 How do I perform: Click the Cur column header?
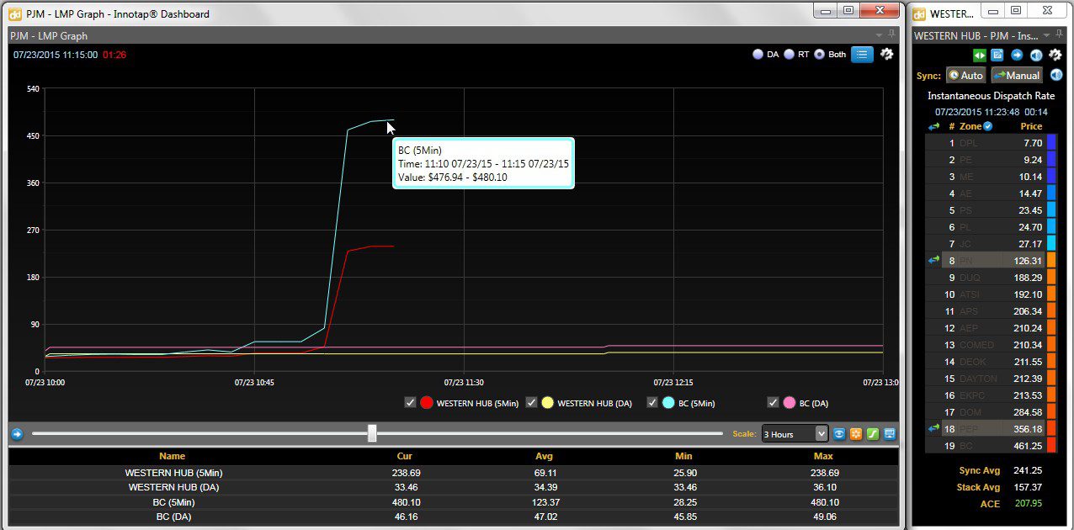click(x=405, y=456)
